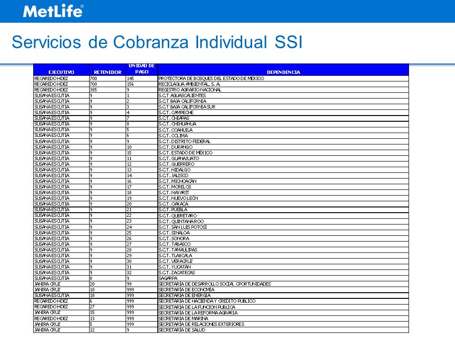Screen dimensions: 455x341
Task: Select S.C.T. ZACATECAS cell
Action: (283, 273)
